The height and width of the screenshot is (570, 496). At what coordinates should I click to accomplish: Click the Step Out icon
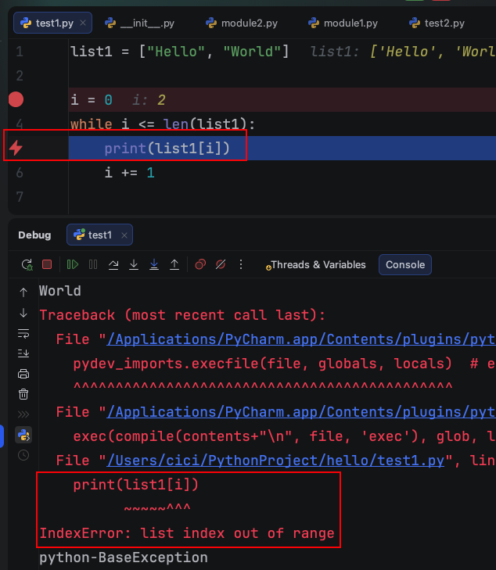[x=174, y=265]
